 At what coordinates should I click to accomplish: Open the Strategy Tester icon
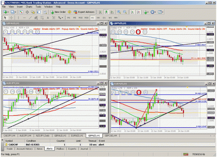(x=45, y=12)
